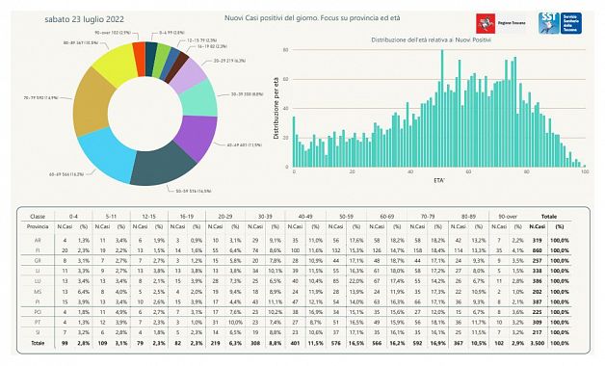Click the Regione Toscana logo
The width and height of the screenshot is (605, 366).
tap(501, 23)
